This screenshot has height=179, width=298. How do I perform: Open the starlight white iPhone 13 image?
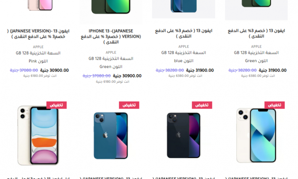pyautogui.click(x=256, y=136)
